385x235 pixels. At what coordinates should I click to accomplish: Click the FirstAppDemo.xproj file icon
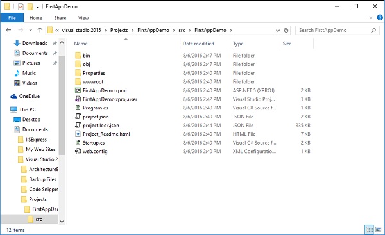78,90
